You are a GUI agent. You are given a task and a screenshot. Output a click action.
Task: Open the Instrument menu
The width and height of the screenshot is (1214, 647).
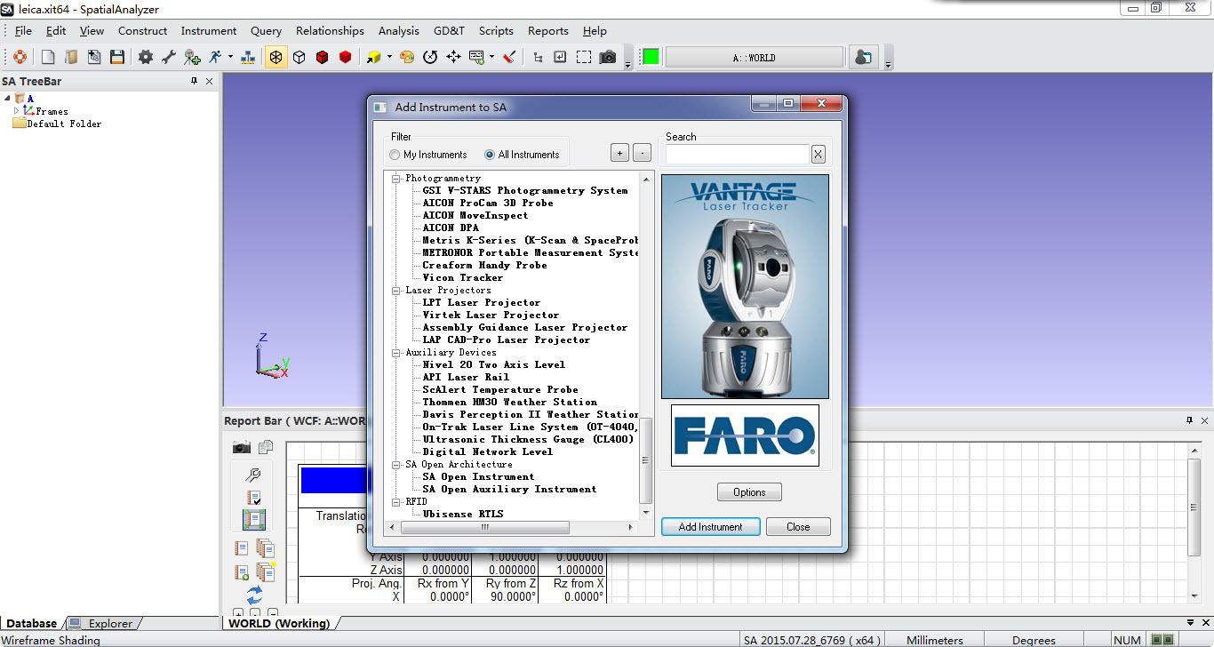[x=209, y=30]
